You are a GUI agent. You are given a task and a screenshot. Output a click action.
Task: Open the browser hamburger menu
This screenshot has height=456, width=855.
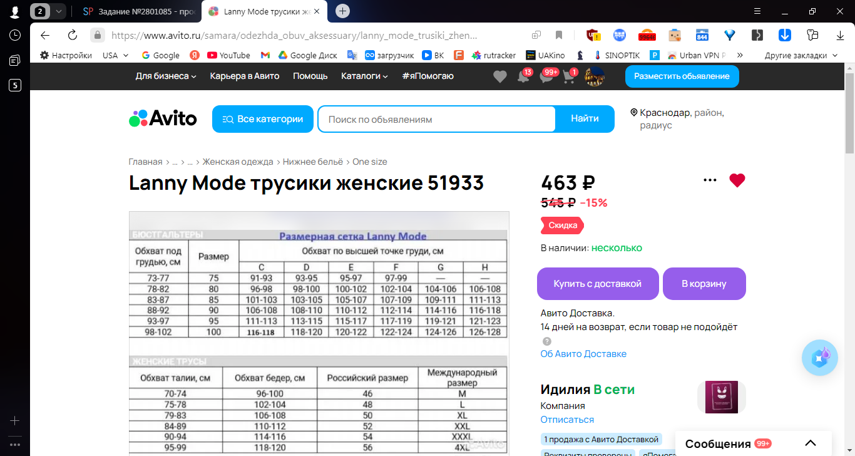[757, 11]
